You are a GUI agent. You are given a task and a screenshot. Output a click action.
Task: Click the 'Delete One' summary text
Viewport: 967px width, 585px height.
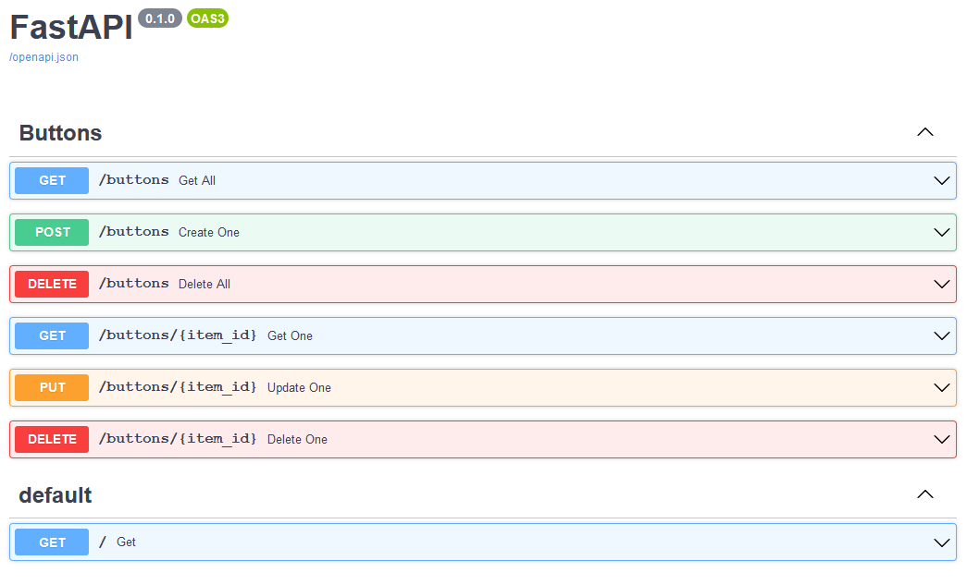click(x=297, y=439)
